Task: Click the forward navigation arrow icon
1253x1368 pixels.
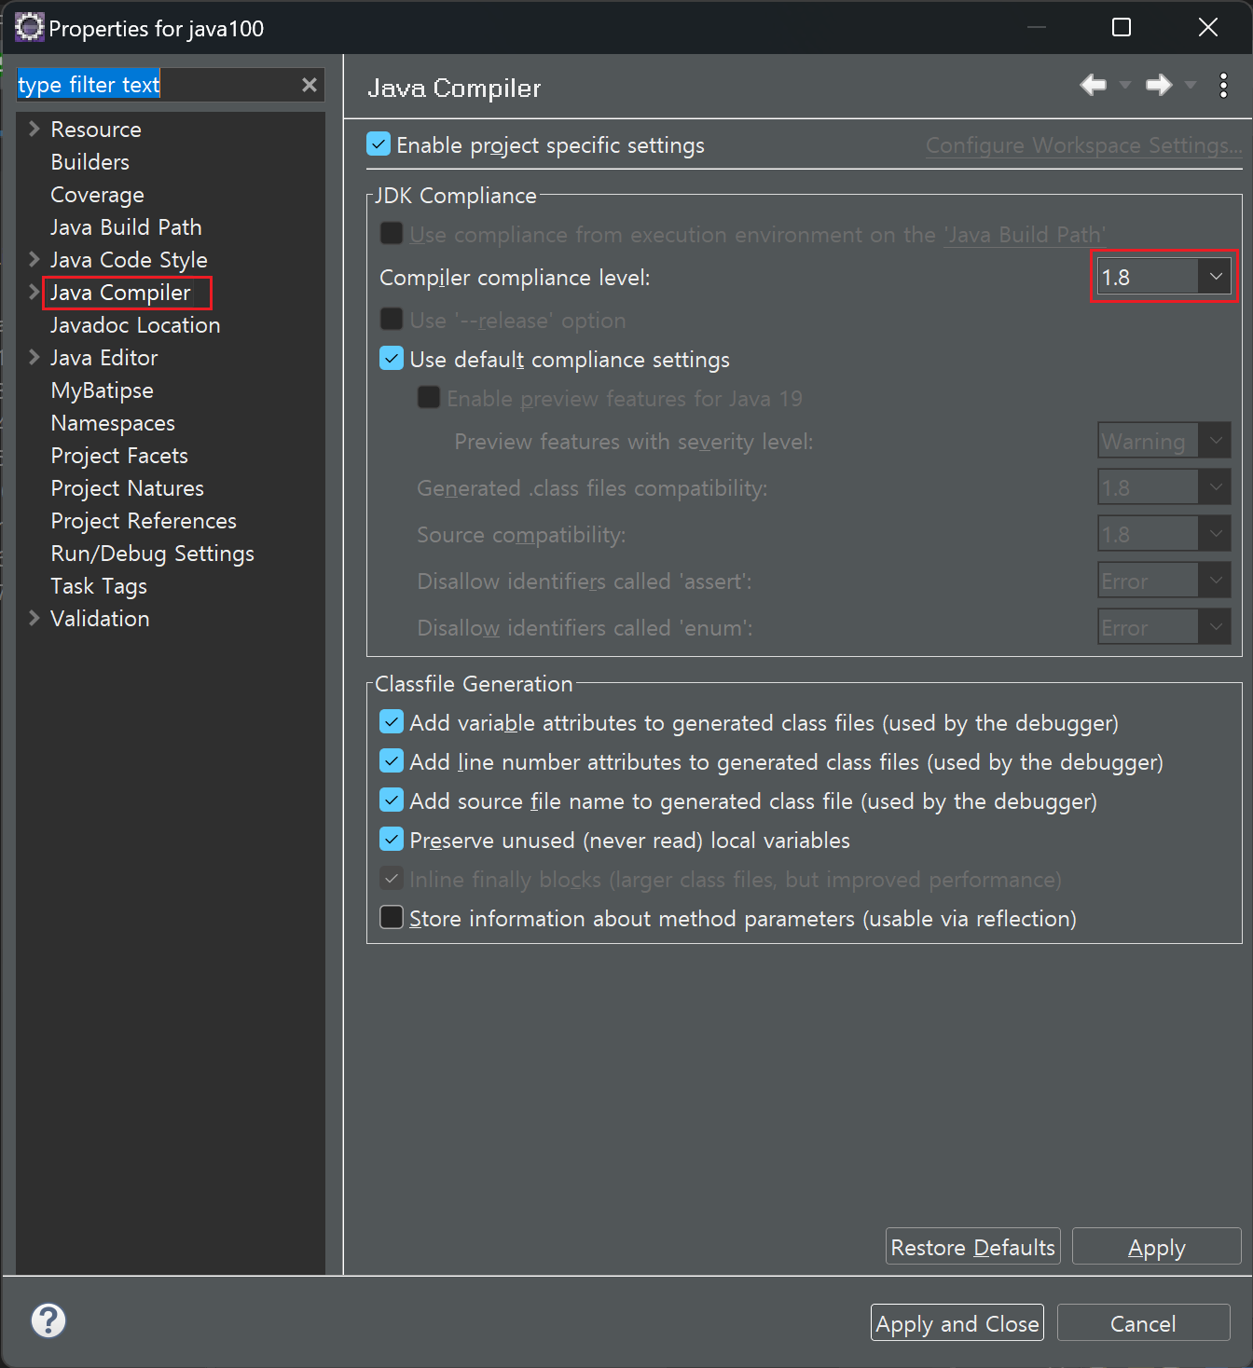Action: [1159, 86]
